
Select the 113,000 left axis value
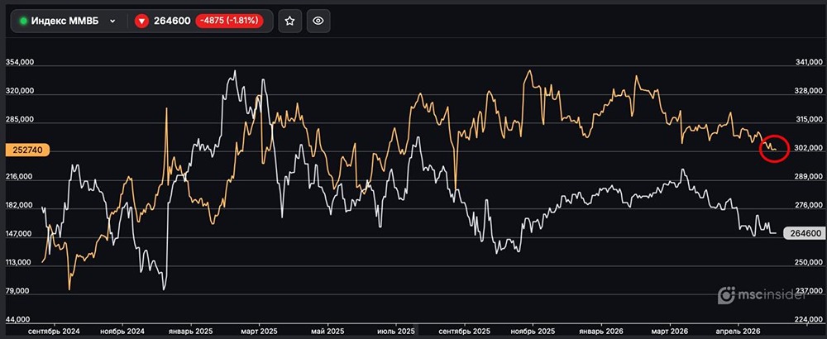[x=20, y=263]
